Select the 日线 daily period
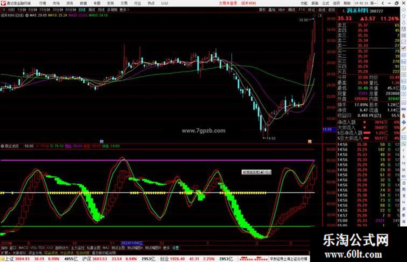This screenshot has width=407, height=262. click(82, 9)
